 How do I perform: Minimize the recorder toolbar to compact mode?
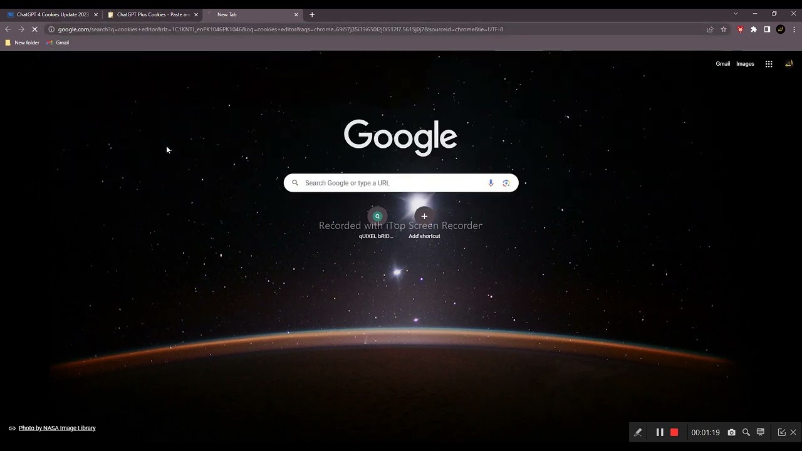[781, 432]
